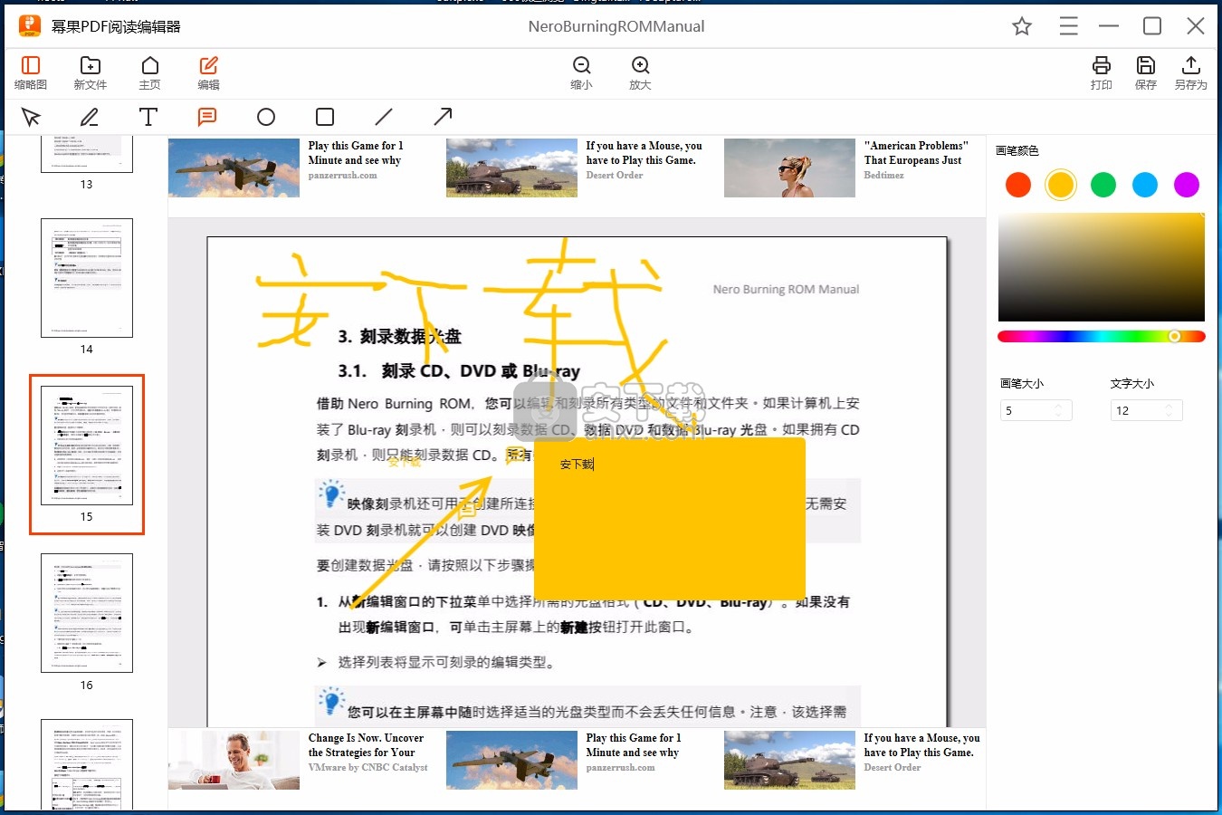Open top ad "If you have a Mouse"
Screen dimensions: 1222x815
pyautogui.click(x=576, y=168)
